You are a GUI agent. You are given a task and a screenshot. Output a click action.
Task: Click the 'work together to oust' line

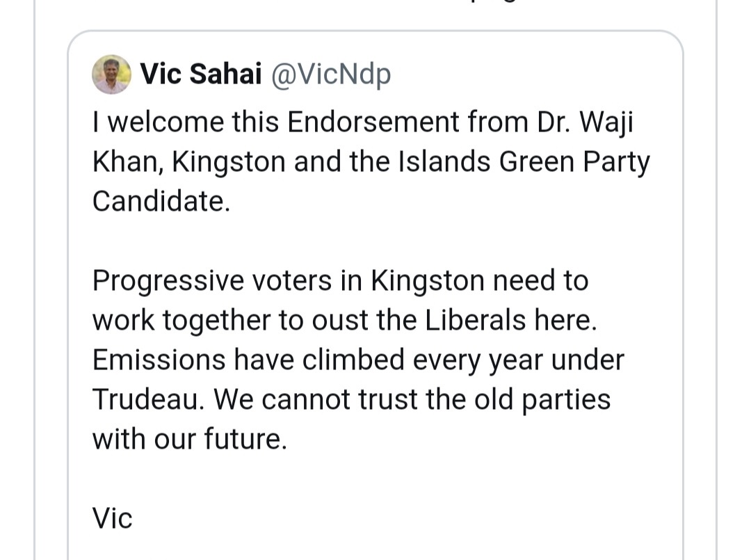click(x=344, y=320)
